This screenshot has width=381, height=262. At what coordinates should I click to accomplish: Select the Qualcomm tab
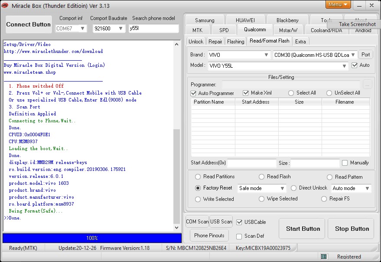(255, 29)
